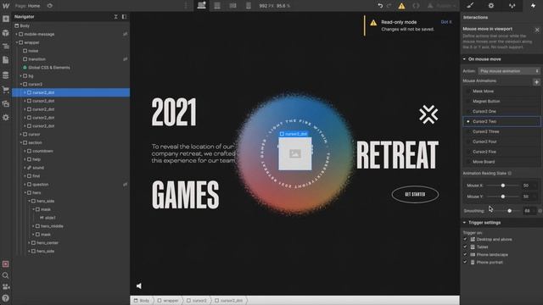
Task: Switch to desktop breakpoint view
Action: (x=201, y=6)
